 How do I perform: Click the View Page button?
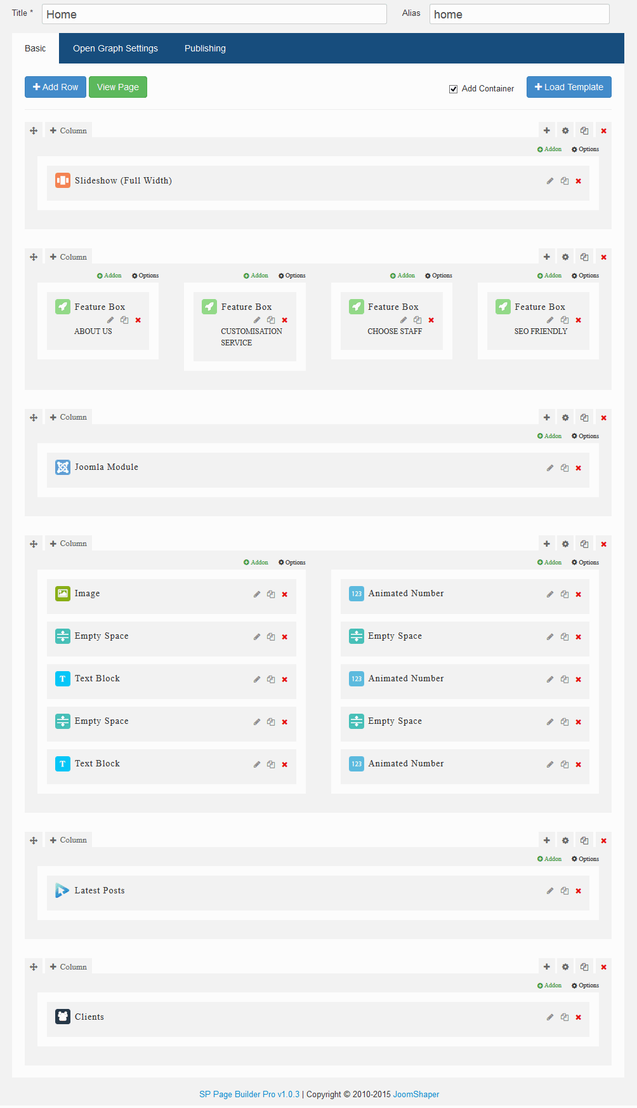pos(118,87)
